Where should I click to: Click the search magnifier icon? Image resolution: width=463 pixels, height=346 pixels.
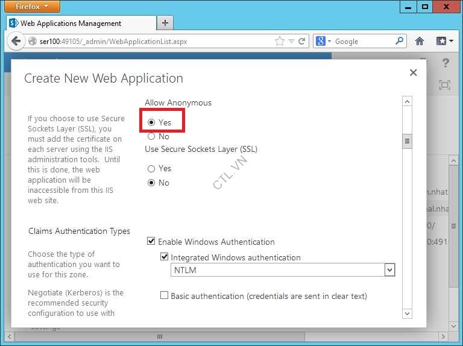(400, 41)
